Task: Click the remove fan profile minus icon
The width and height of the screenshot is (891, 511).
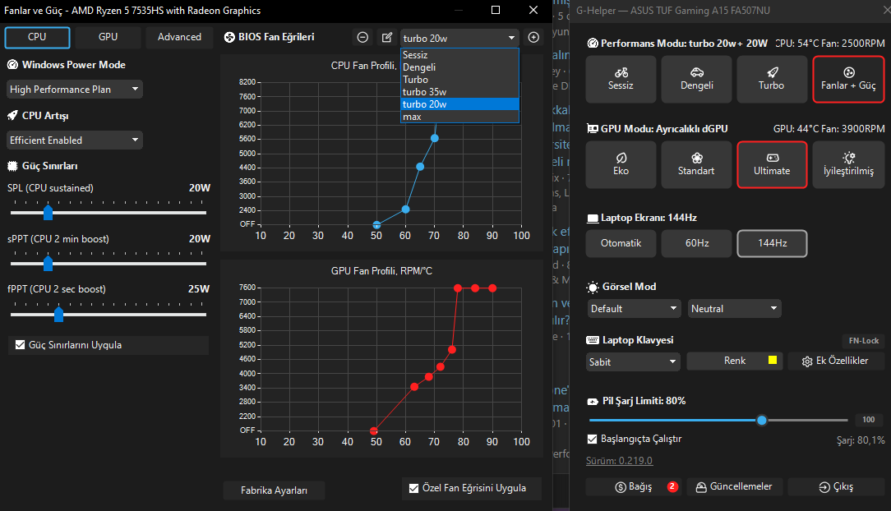Action: (362, 38)
